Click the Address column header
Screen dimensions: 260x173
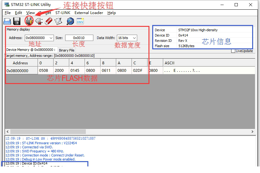point(22,63)
